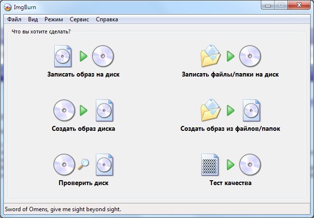Open the Файл menu

[x=14, y=19]
